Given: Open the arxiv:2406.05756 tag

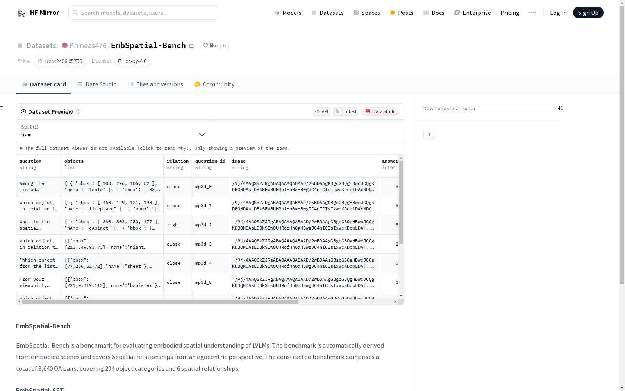Looking at the screenshot, I should [x=60, y=61].
